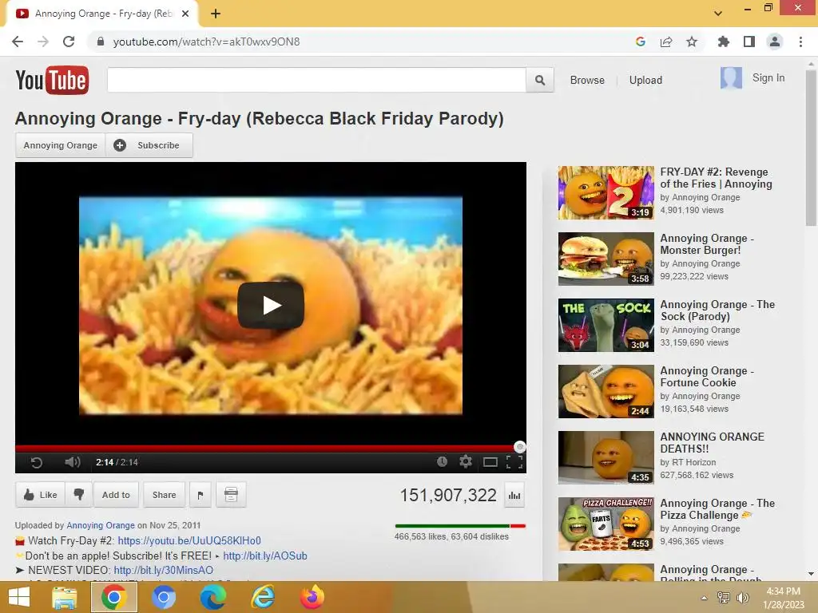Click the thumbs down dislike button
The image size is (818, 613).
(79, 494)
